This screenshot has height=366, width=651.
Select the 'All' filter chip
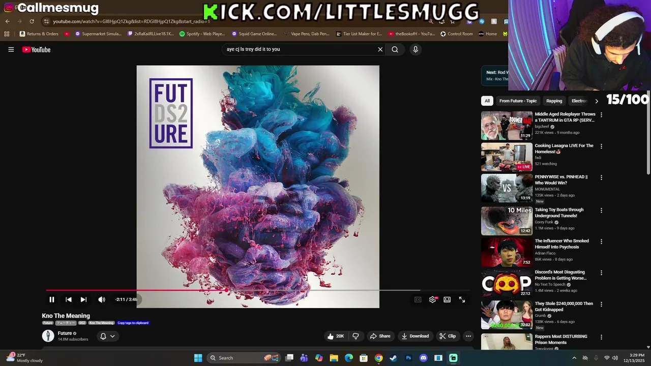point(487,101)
